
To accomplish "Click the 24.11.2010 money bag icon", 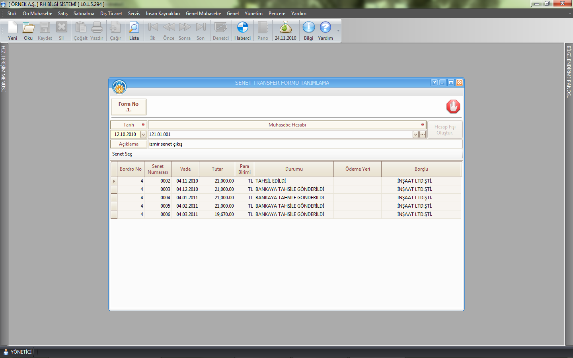I will (x=285, y=28).
